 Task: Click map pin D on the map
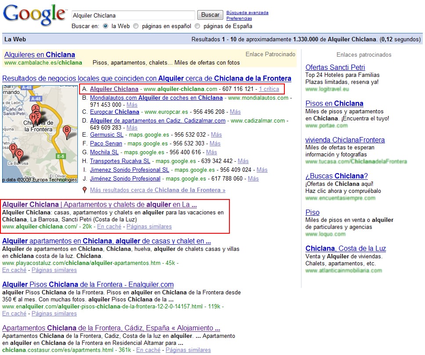(13, 150)
